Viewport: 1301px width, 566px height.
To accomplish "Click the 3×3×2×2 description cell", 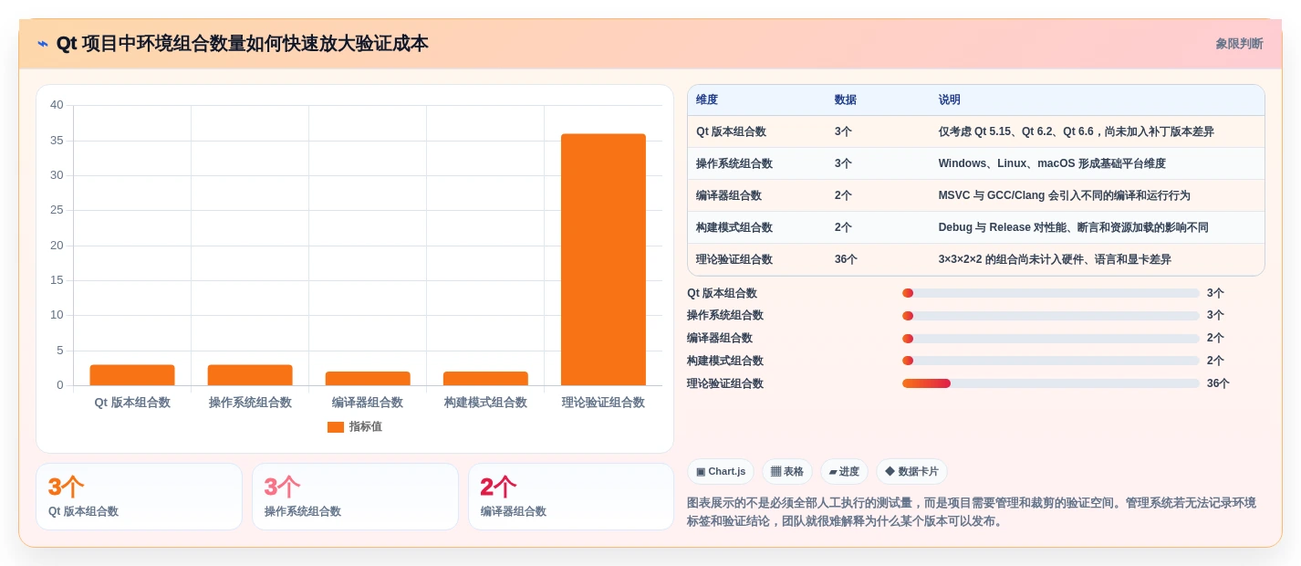I will coord(1055,259).
